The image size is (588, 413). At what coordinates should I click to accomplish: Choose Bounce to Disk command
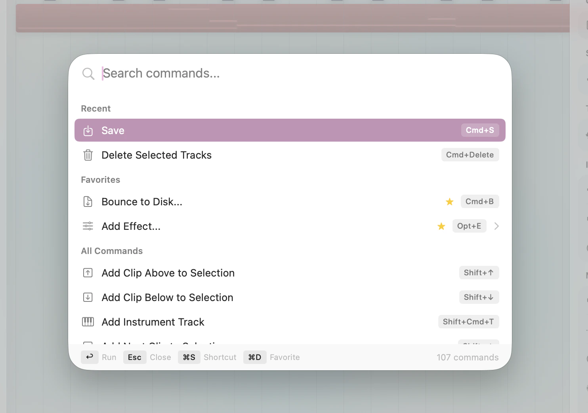pos(290,202)
